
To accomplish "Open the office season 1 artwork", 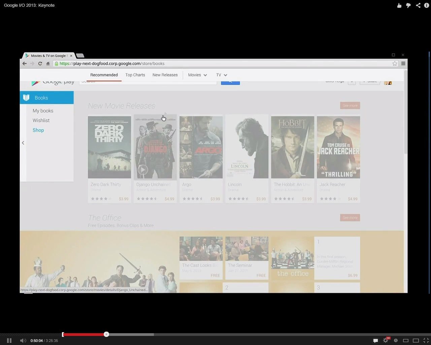I will pos(293,258).
